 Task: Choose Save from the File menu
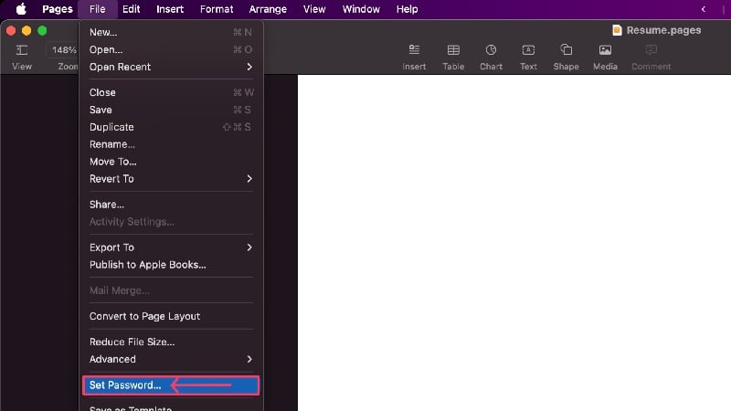point(171,110)
